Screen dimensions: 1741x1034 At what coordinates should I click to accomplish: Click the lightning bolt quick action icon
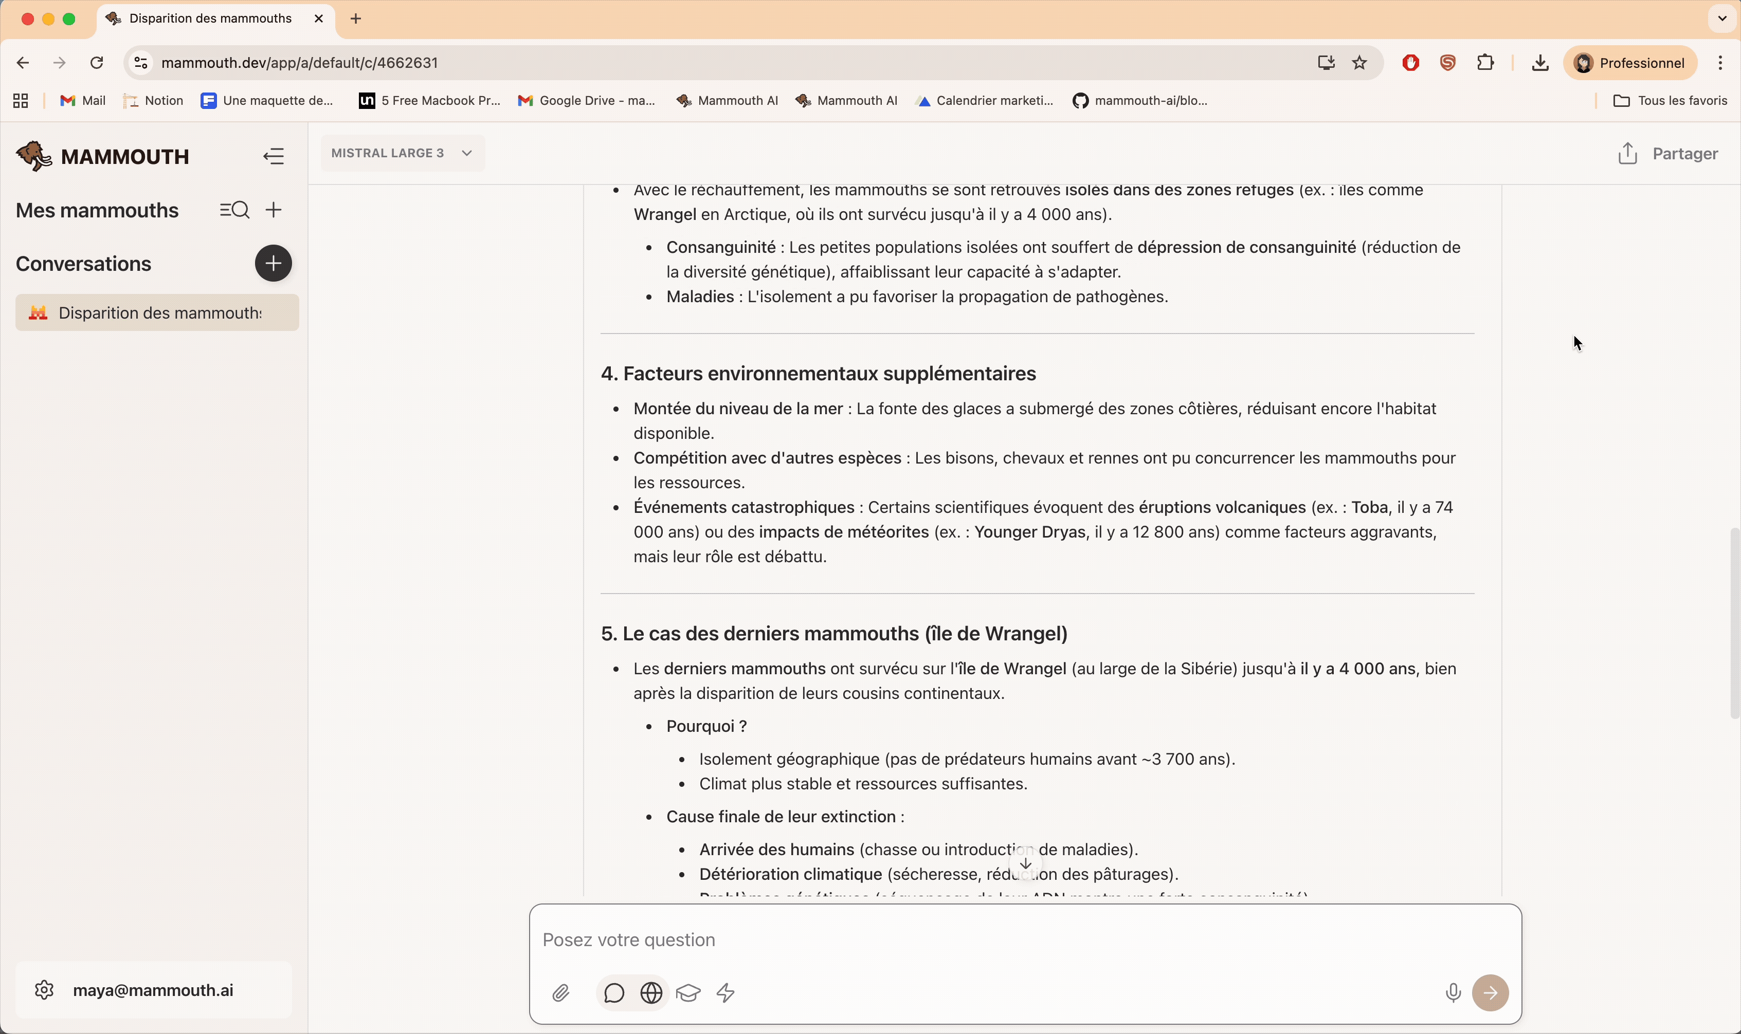[x=726, y=992]
